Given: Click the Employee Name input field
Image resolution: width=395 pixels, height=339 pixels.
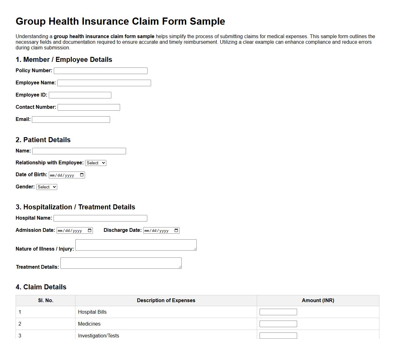Looking at the screenshot, I should pyautogui.click(x=104, y=83).
